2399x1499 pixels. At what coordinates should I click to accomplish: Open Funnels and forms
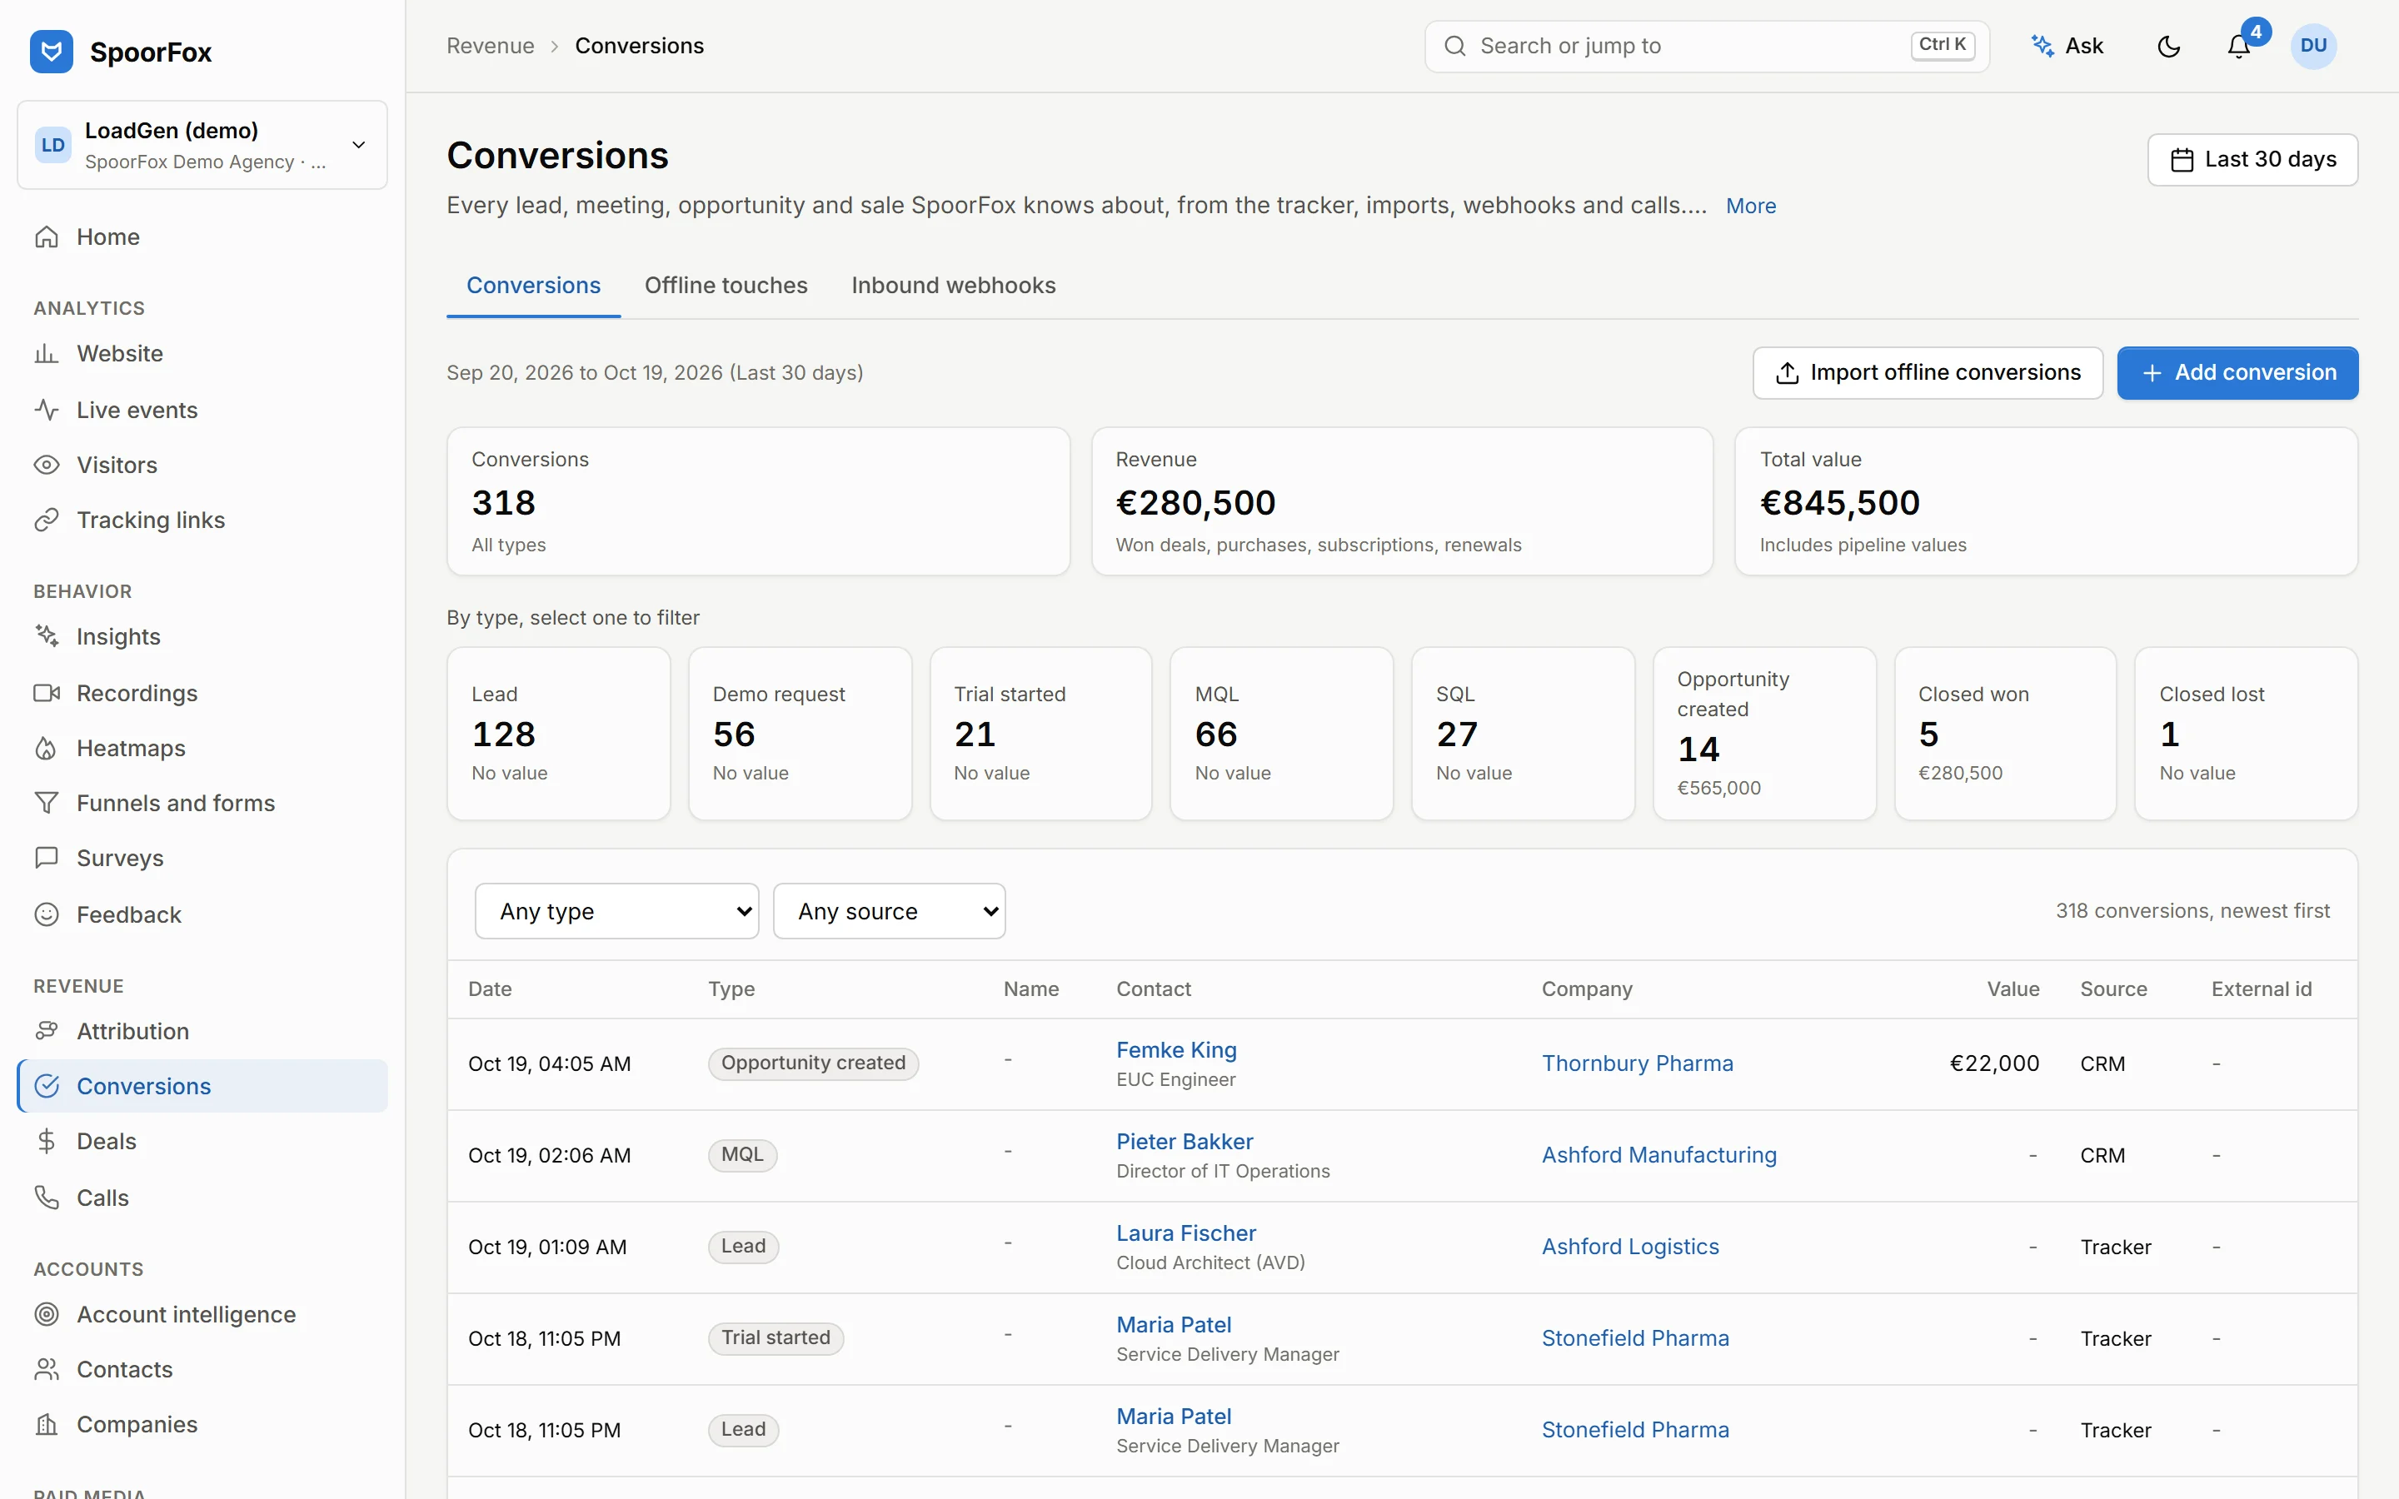point(202,803)
